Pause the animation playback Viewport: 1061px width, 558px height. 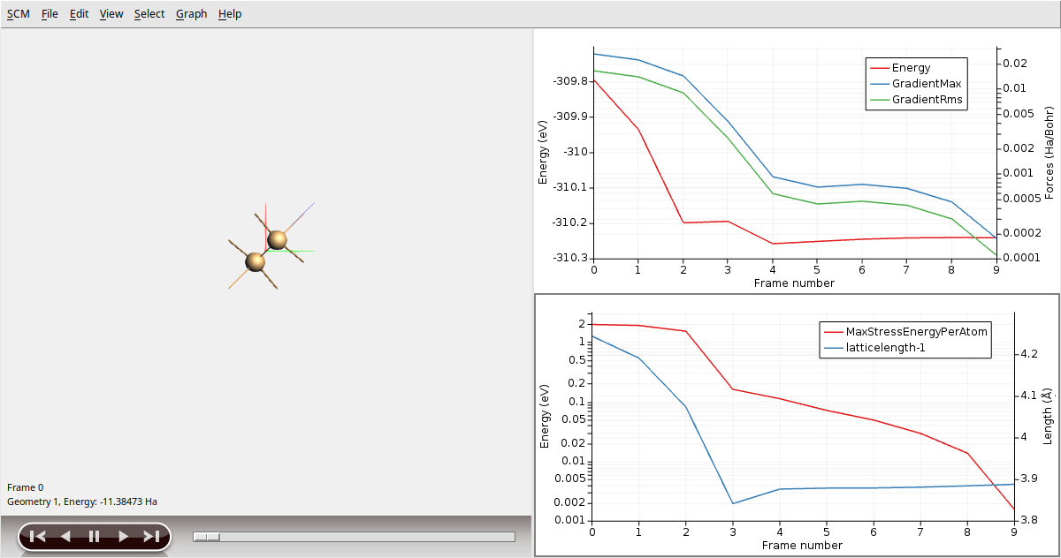point(94,536)
